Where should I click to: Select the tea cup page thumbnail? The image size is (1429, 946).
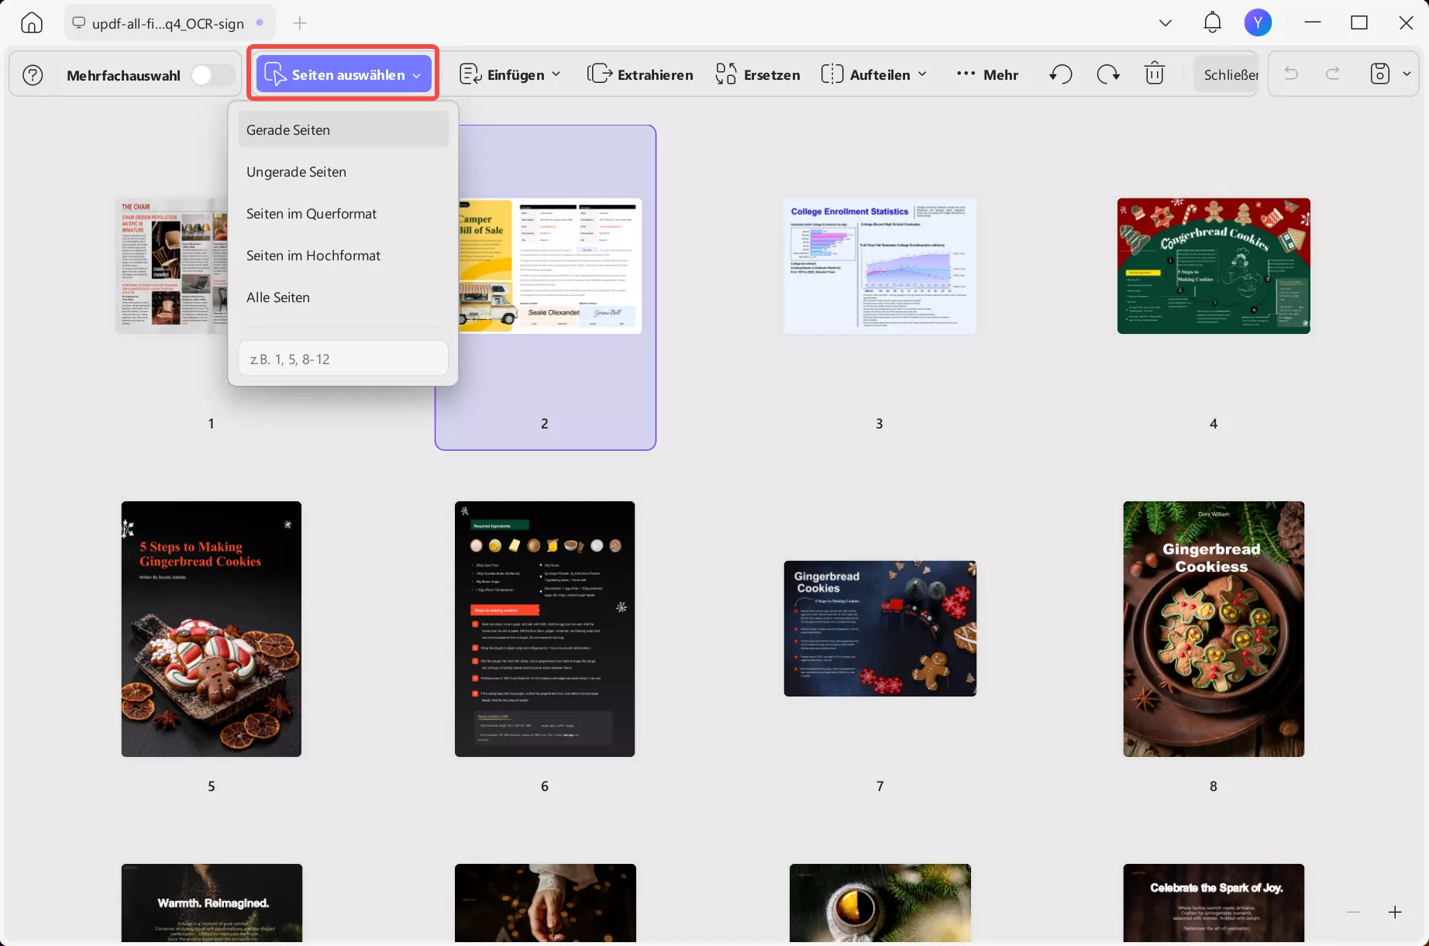880,903
